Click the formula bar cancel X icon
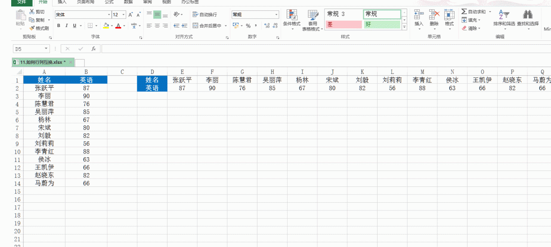 point(68,49)
